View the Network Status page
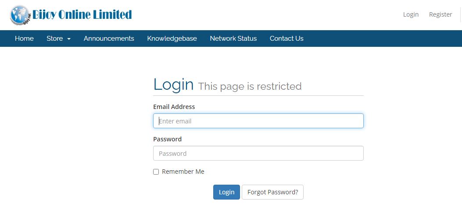 pyautogui.click(x=233, y=39)
